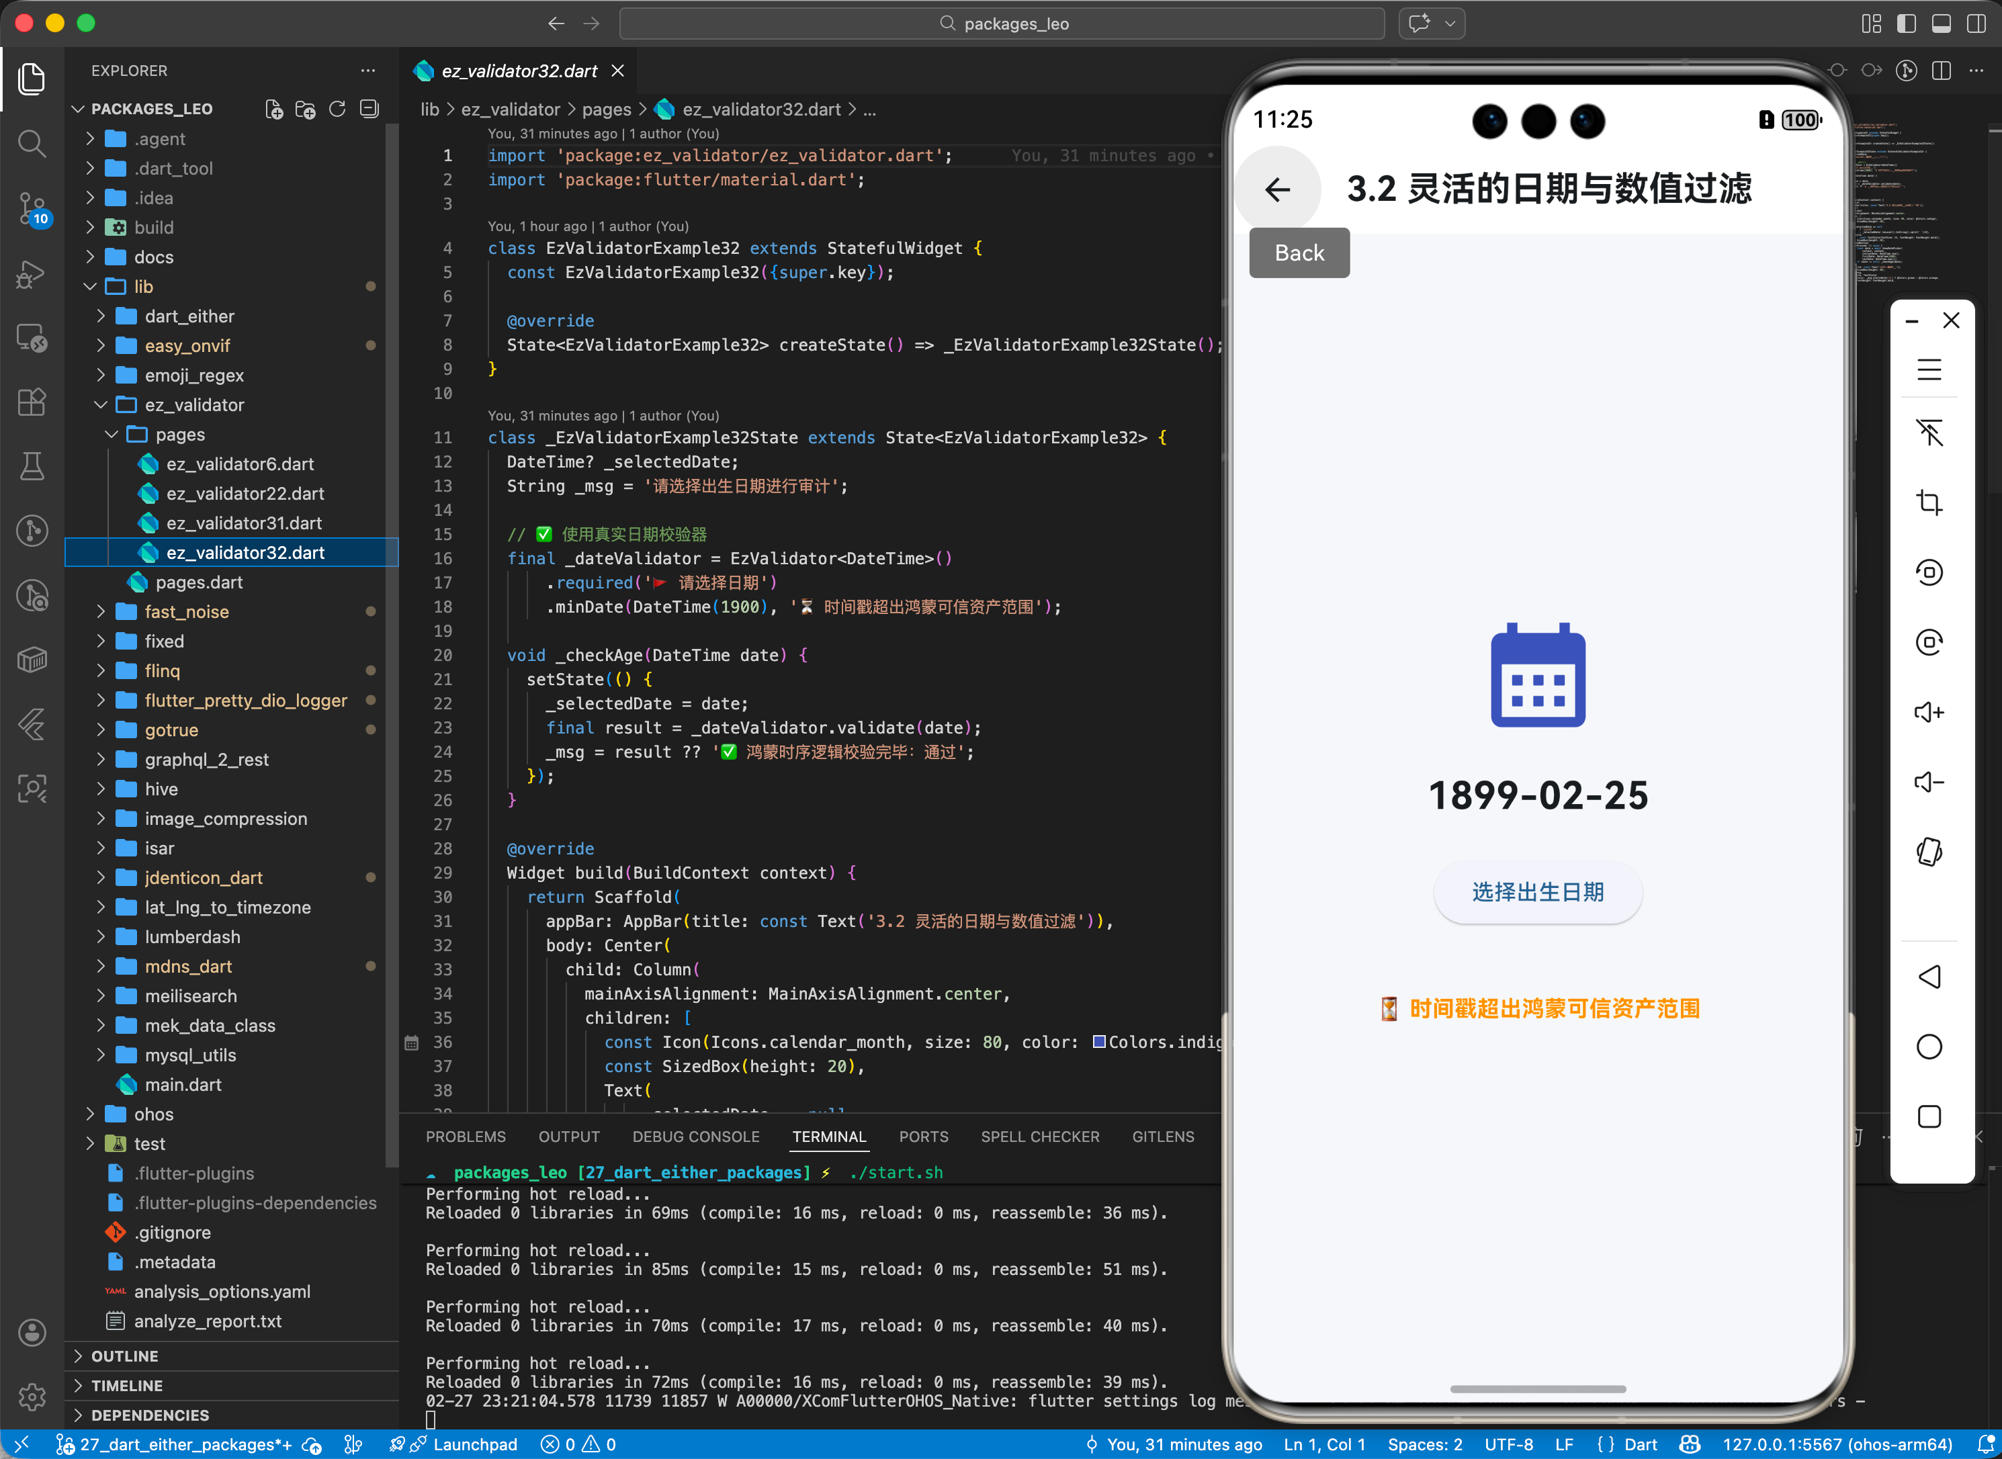
Task: Switch to PROBLEMS panel tab
Action: tap(466, 1137)
